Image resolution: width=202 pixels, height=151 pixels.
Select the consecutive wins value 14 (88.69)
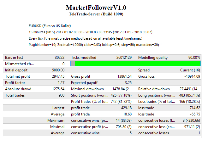[x=124, y=120]
